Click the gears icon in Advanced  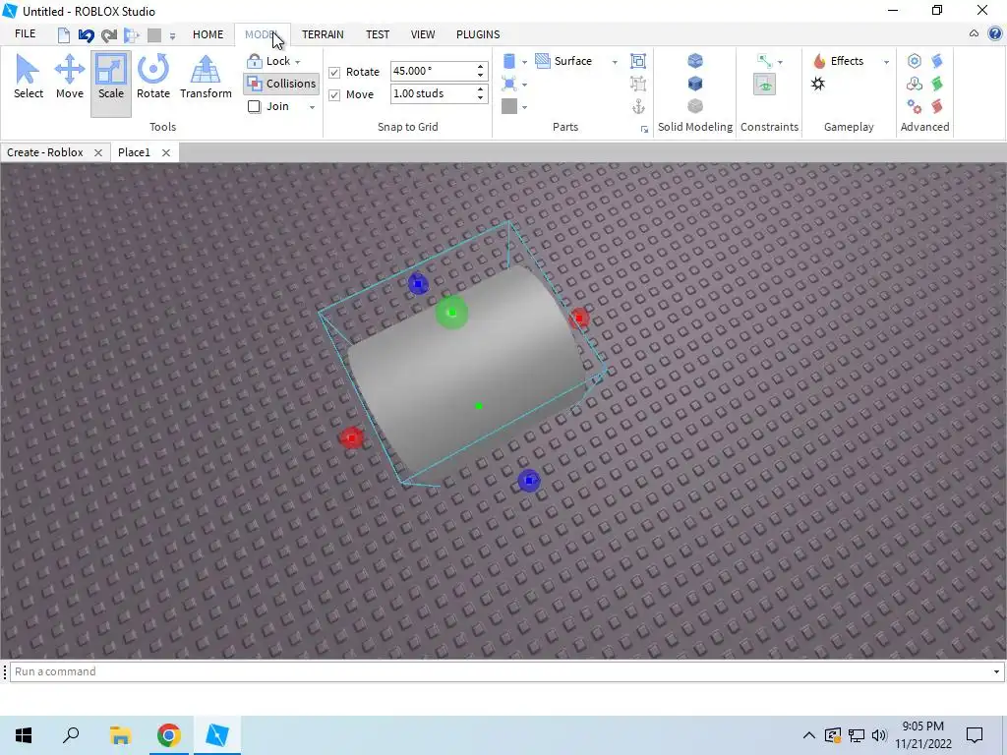click(914, 106)
